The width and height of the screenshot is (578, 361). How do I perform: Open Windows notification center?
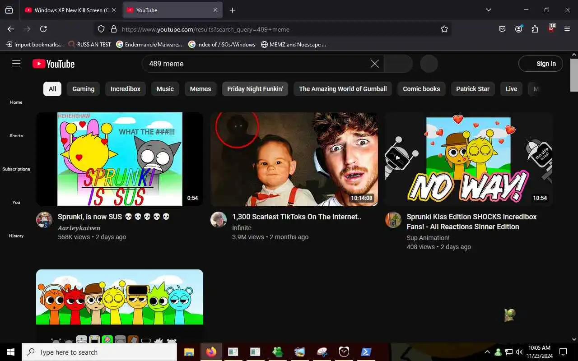pos(563,352)
